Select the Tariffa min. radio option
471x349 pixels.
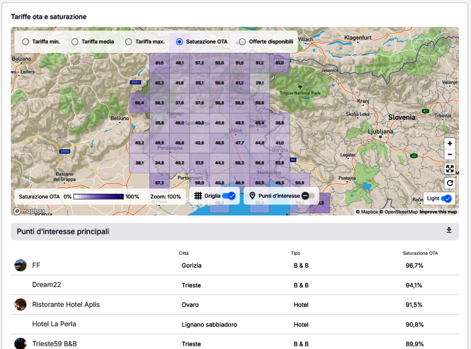[x=26, y=42]
